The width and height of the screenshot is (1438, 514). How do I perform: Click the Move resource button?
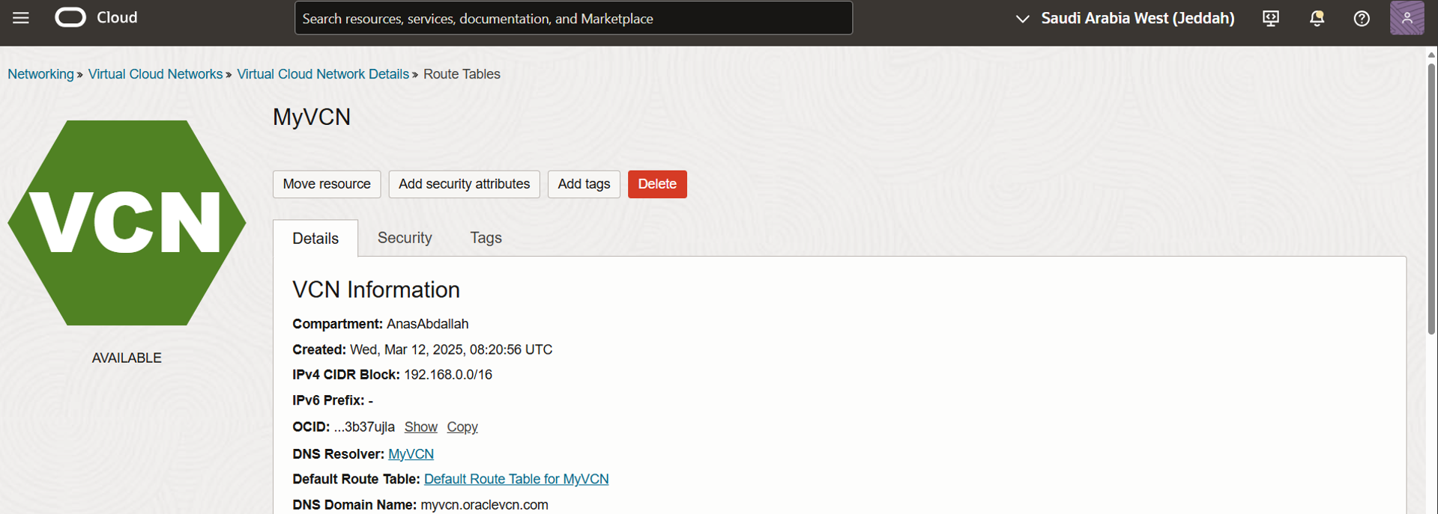click(327, 184)
